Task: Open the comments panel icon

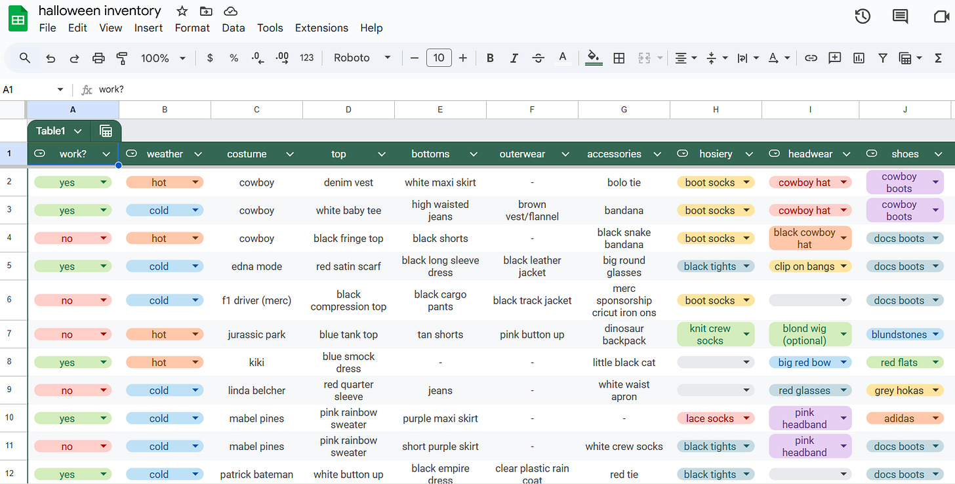Action: click(901, 17)
